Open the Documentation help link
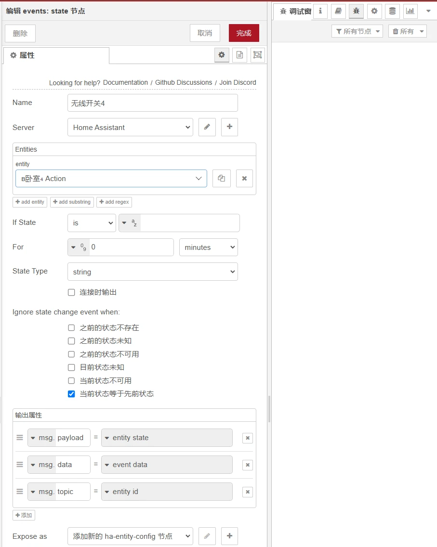 click(125, 83)
